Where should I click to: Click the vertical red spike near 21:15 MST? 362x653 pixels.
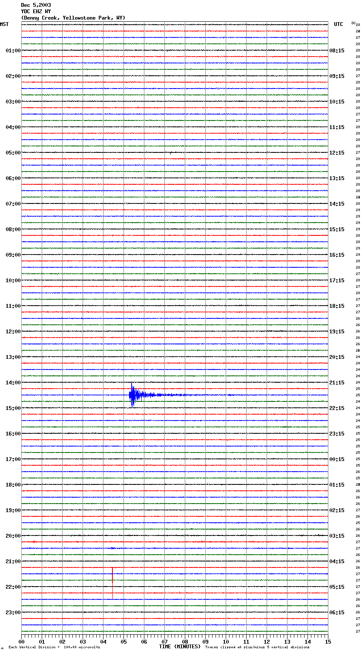(112, 583)
